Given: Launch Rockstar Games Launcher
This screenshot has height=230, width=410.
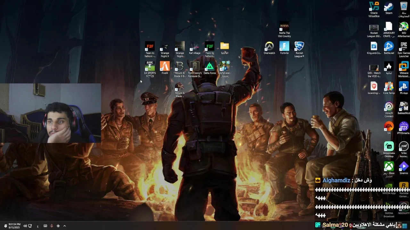Looking at the screenshot, I should click(x=404, y=190).
